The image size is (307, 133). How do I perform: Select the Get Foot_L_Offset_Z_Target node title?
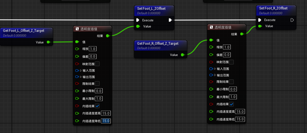click(23, 31)
